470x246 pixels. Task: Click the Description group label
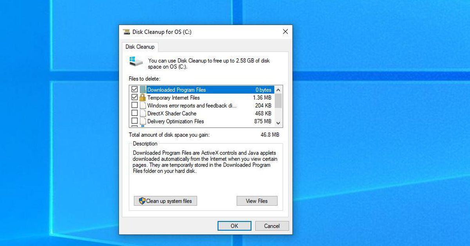tap(145, 144)
